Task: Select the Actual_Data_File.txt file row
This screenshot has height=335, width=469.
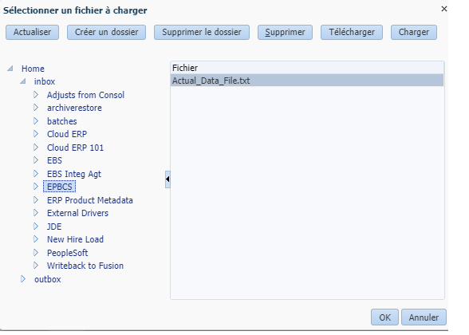Action: 307,81
